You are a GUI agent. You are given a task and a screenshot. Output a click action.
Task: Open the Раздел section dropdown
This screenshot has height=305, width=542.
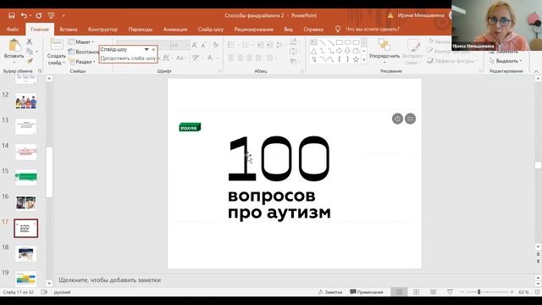[x=82, y=62]
